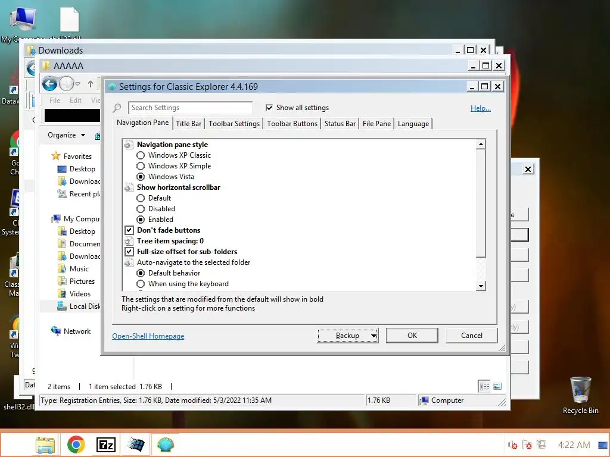610x457 pixels.
Task: Cancel the Classic Explorer settings dialog
Action: [472, 336]
